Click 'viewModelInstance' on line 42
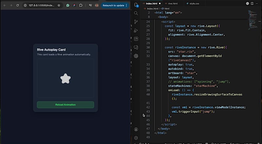This screenshot has height=144, width=262. [230, 108]
